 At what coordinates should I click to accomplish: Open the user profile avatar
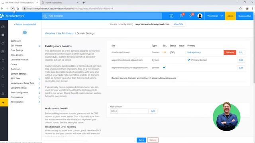[200, 16]
